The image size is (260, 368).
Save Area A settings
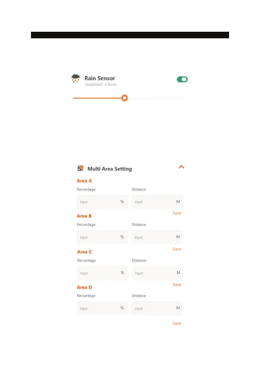177,213
